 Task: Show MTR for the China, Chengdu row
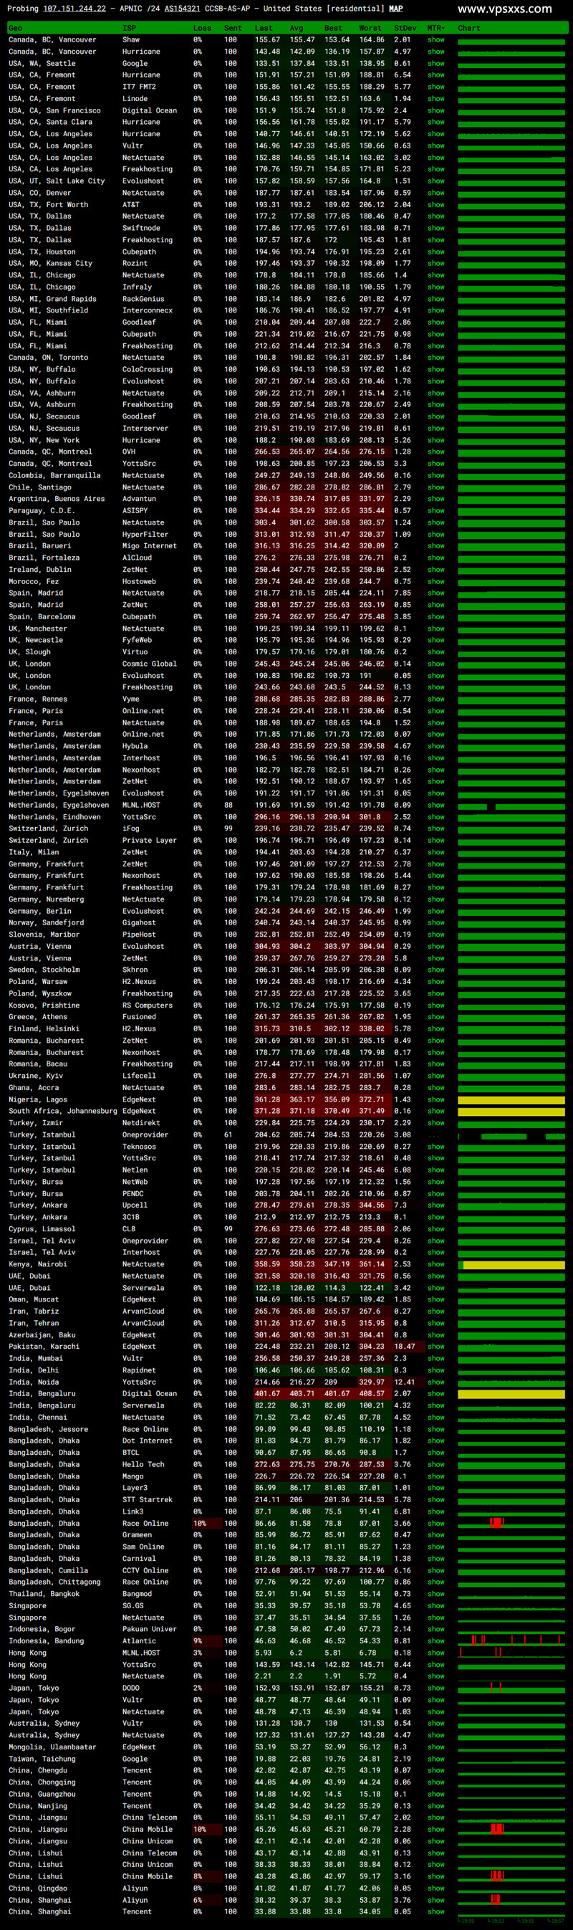click(436, 1770)
